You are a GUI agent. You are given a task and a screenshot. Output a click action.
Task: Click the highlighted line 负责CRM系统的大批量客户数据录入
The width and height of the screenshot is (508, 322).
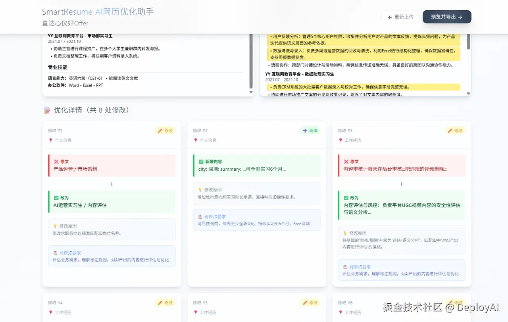click(x=364, y=87)
